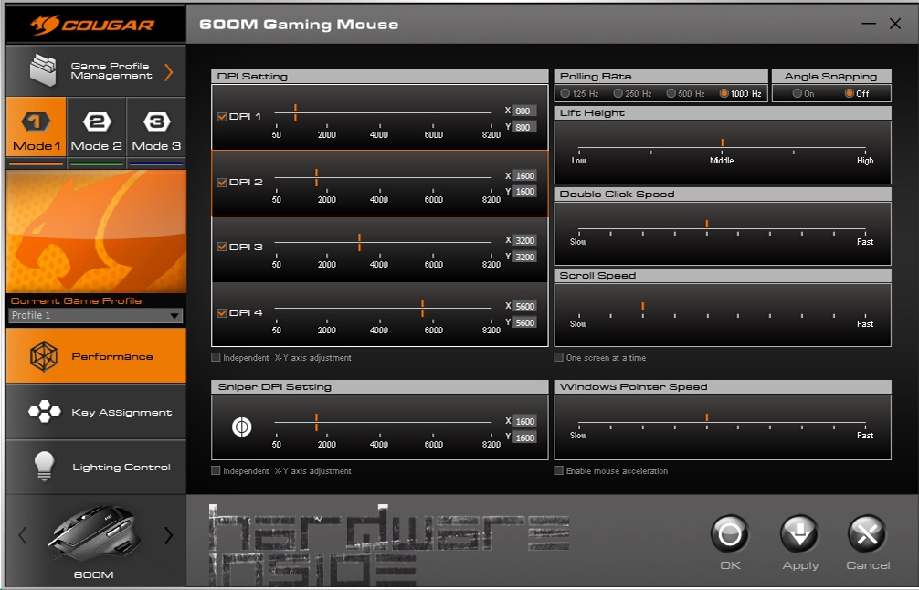919x590 pixels.
Task: Open Game Profile Management icon
Action: coord(43,70)
